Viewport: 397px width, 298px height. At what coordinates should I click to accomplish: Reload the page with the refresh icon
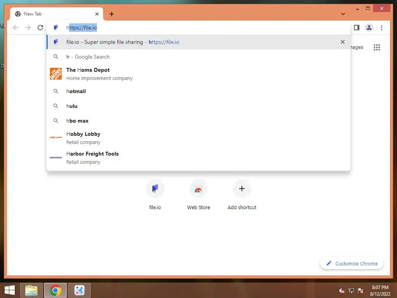coord(40,28)
